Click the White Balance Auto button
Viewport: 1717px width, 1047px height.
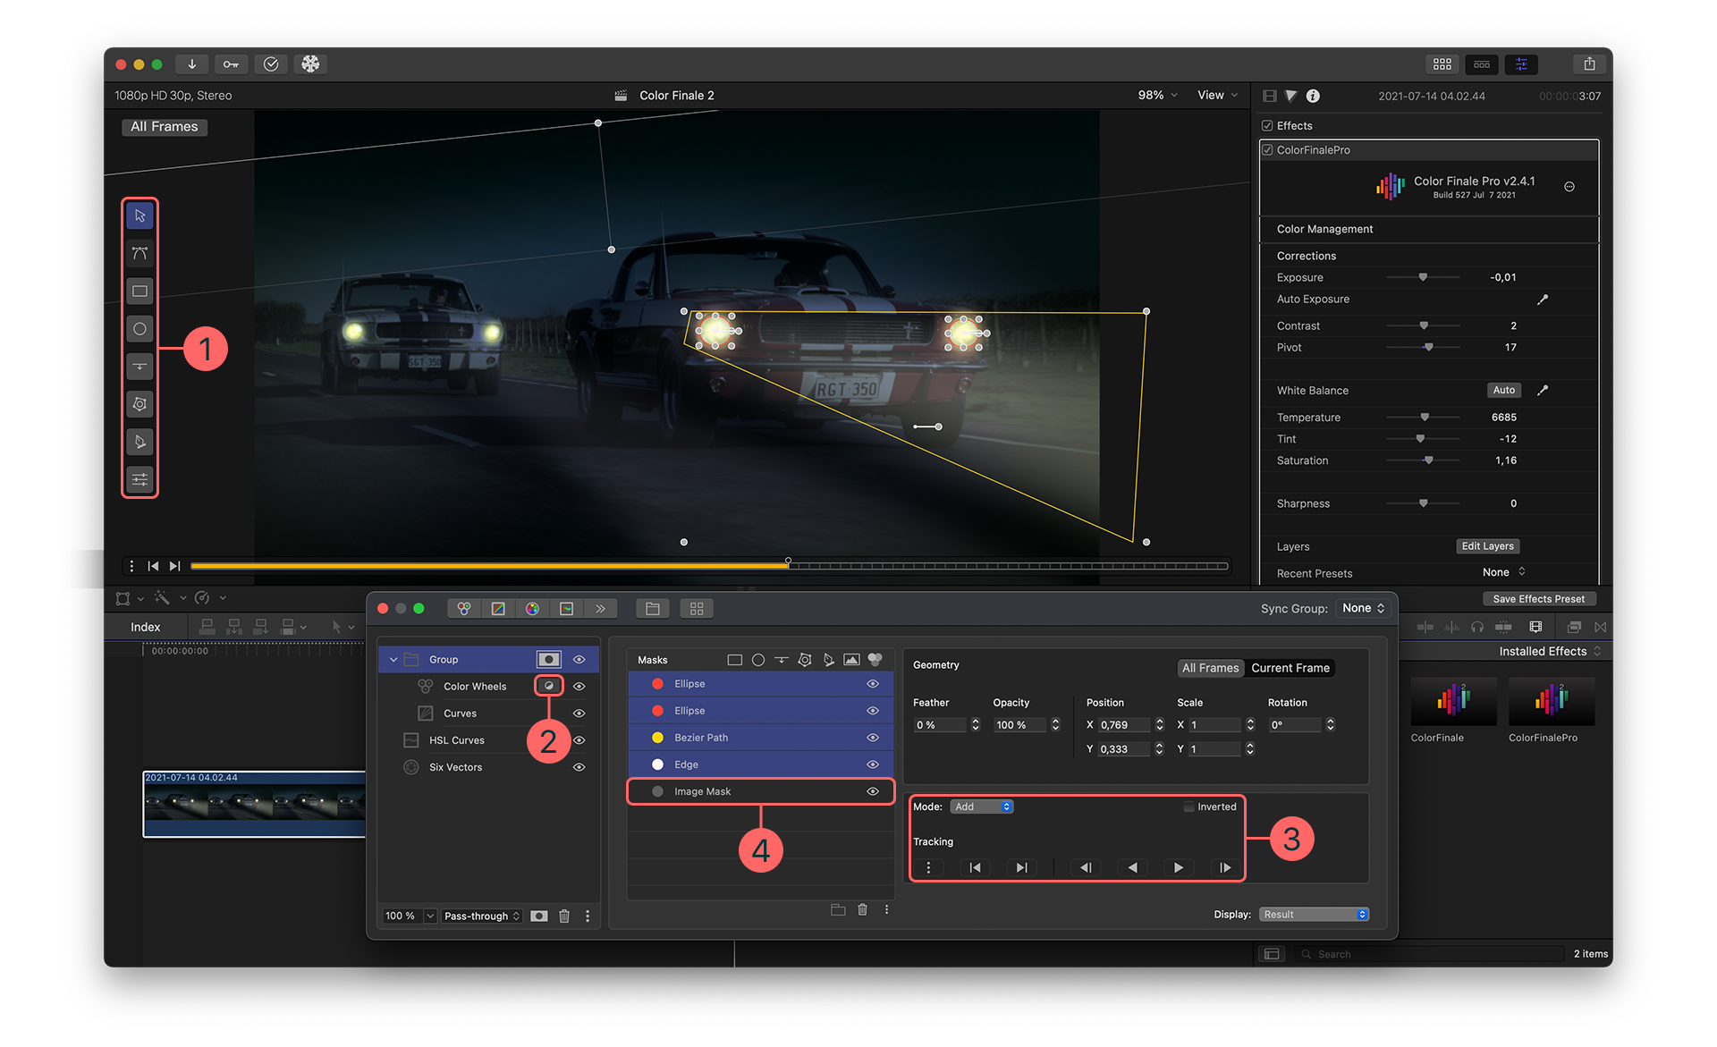point(1504,390)
